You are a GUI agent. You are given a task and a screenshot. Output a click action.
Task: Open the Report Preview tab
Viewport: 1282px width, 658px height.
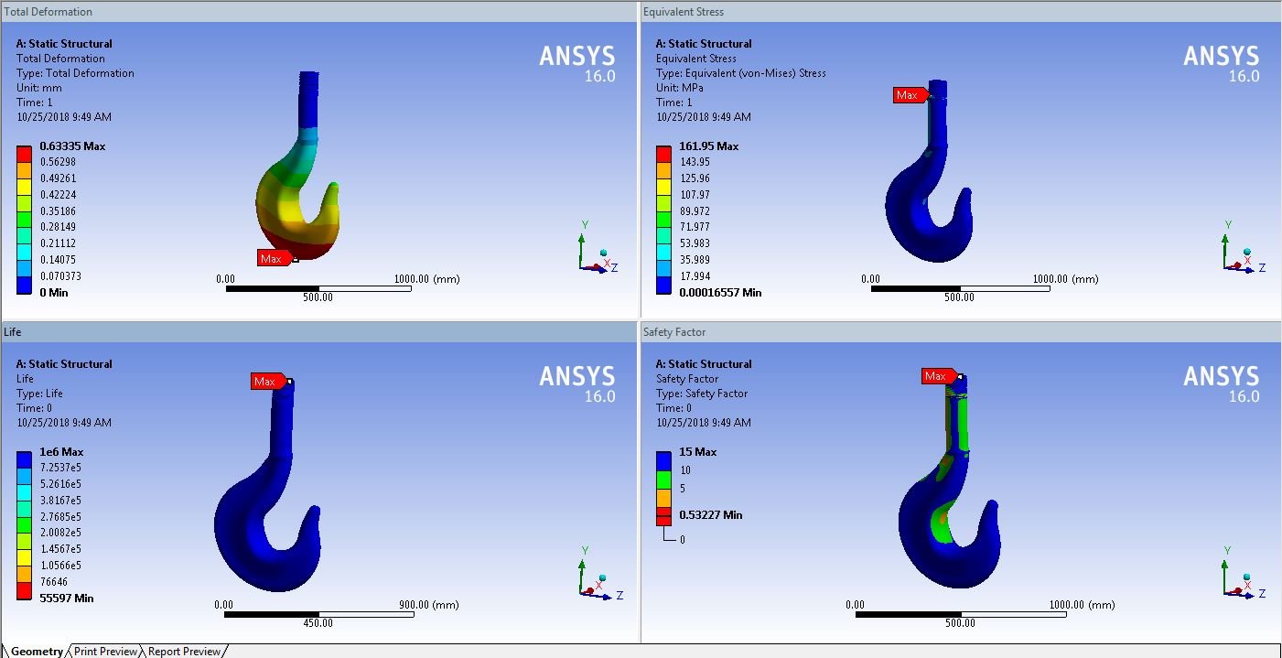point(185,652)
